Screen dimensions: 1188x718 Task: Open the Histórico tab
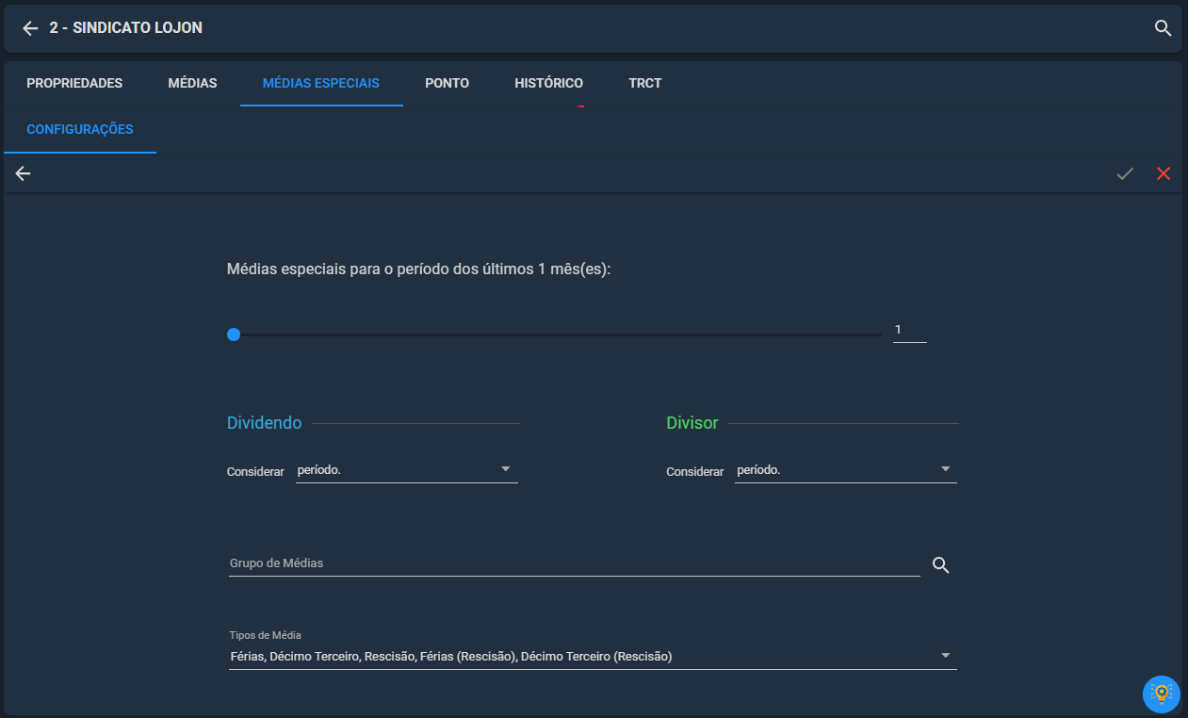548,84
